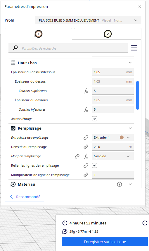This screenshot has width=149, height=251.
Task: Click the Matériau spool icon
Action: [x=13, y=184]
